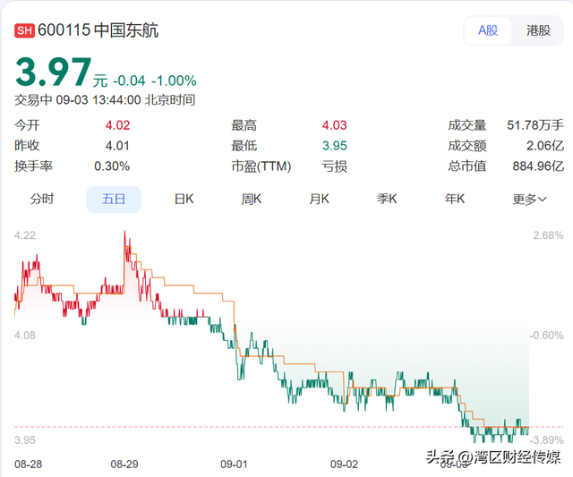The width and height of the screenshot is (573, 477).
Task: Click the red SH exchange badge
Action: (x=24, y=30)
